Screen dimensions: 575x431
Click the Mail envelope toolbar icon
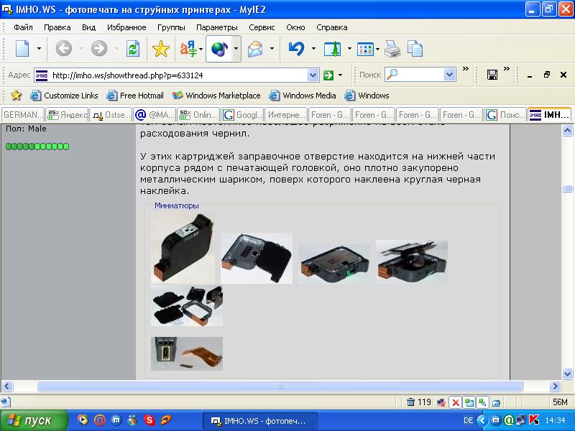point(255,49)
